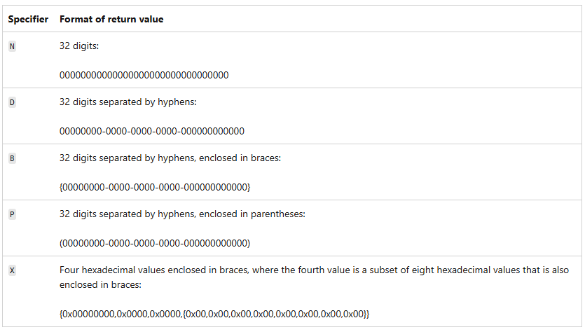
Task: Click the example GUID wrapped in curly braces
Action: click(x=155, y=187)
